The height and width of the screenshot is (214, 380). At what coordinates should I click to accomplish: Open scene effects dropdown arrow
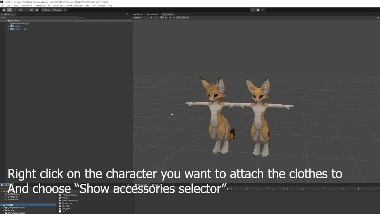pyautogui.click(x=174, y=18)
